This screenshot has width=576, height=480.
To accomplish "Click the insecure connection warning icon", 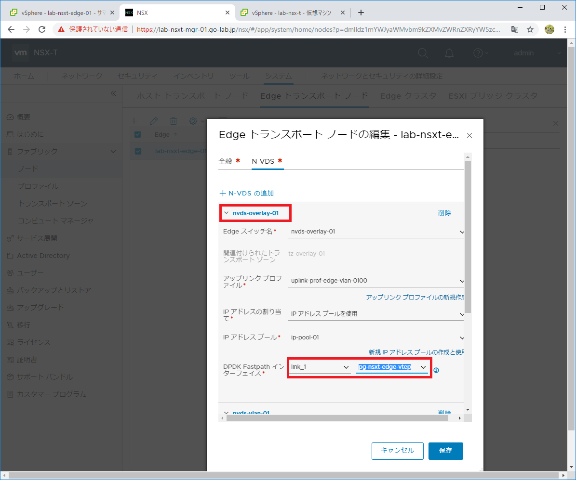I will coord(61,29).
